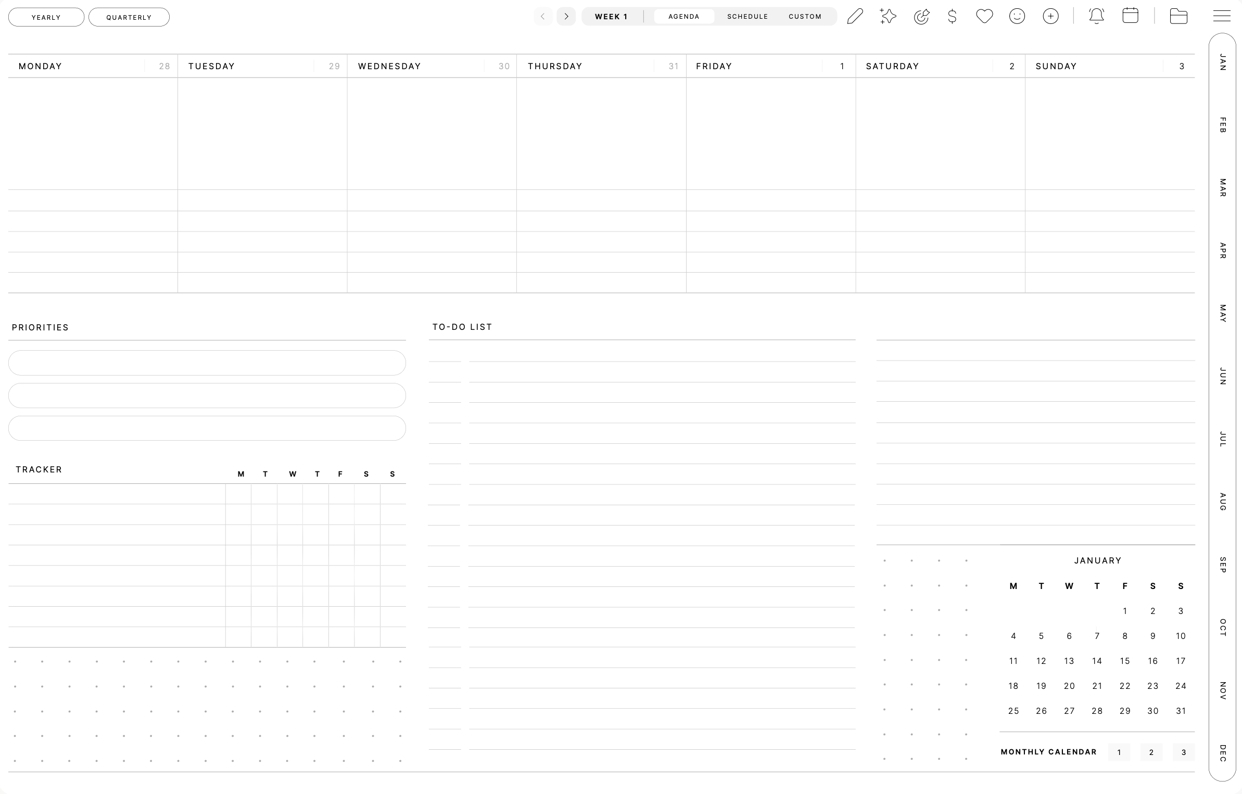Open the bell reminders icon
Image resolution: width=1242 pixels, height=794 pixels.
click(1097, 16)
